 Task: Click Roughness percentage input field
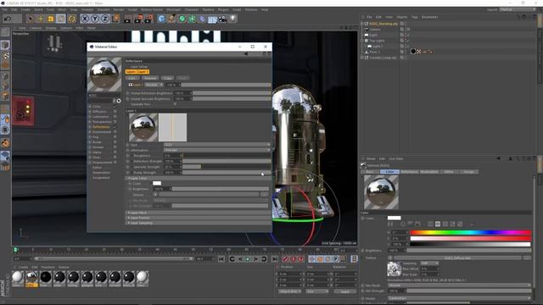pos(172,156)
